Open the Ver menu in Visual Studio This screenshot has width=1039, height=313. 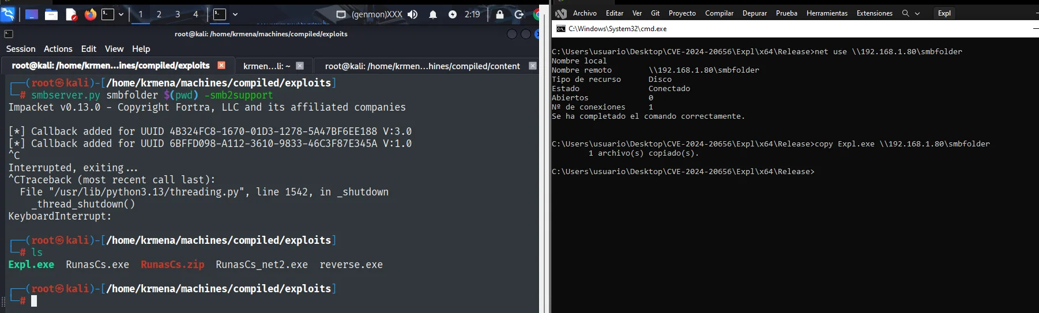point(637,13)
